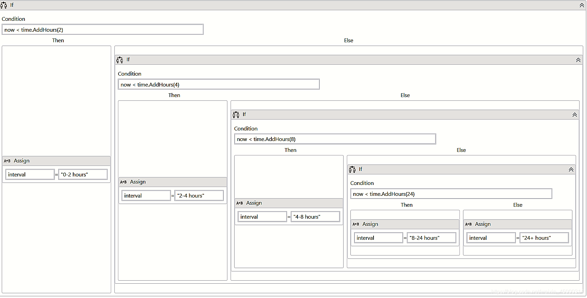
Task: Click interval variable field for "4-8 hours" assign
Action: (263, 217)
